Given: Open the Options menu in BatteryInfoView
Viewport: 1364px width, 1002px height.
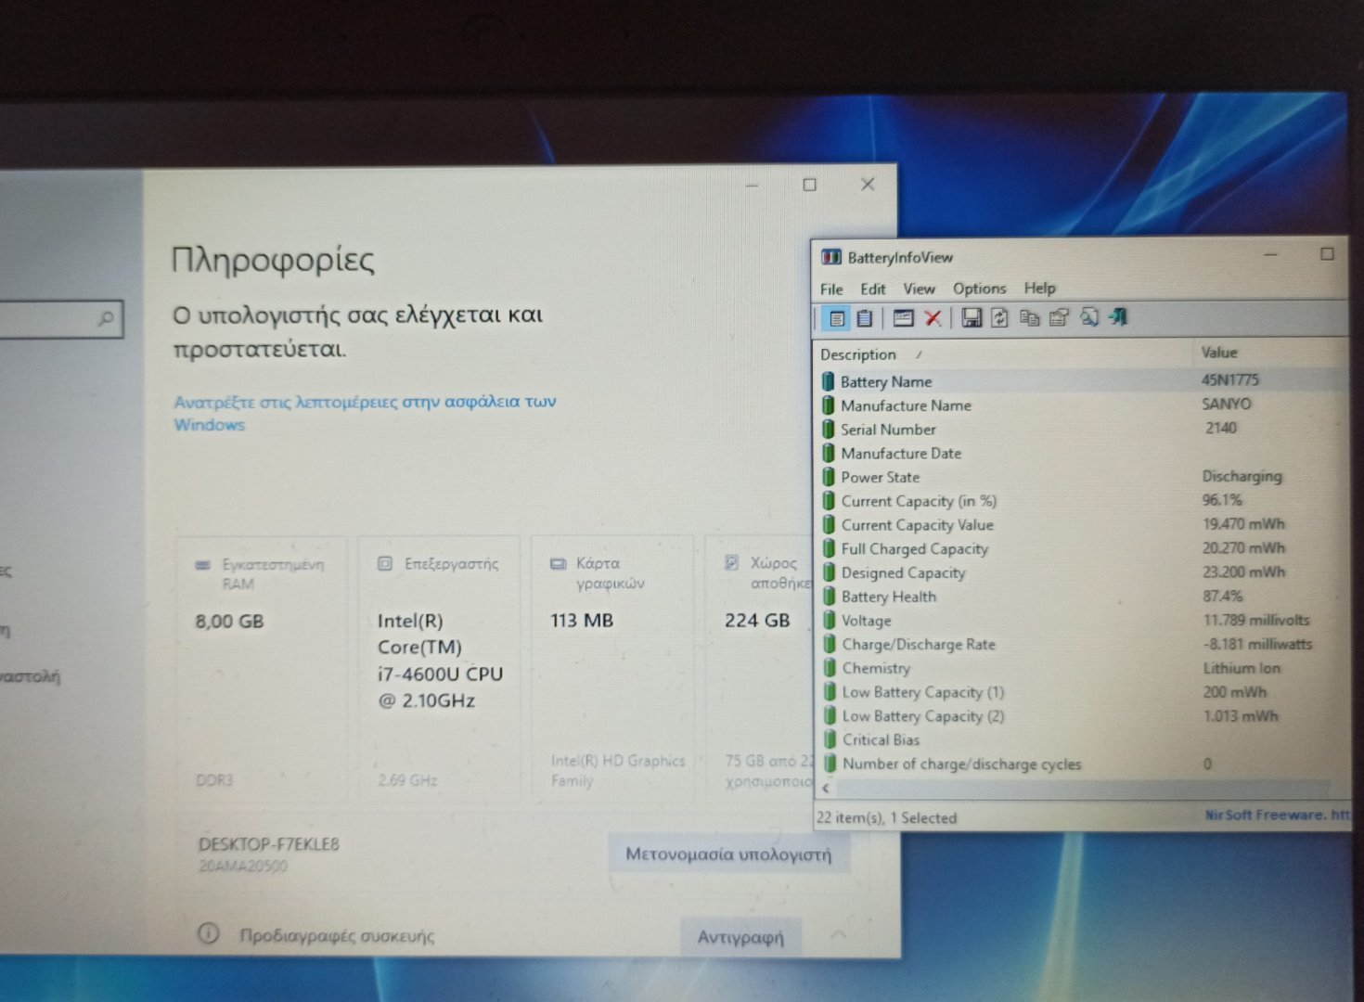Looking at the screenshot, I should 979,289.
